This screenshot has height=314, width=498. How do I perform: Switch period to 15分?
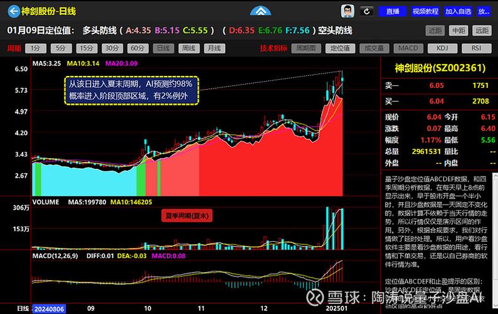point(87,48)
